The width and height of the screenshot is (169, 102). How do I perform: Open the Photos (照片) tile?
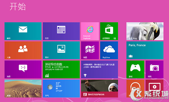coord(61,50)
